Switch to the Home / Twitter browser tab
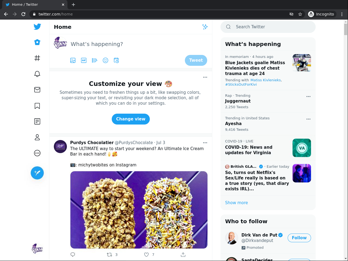 (33, 5)
